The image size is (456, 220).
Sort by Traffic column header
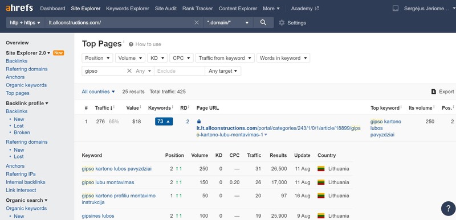pyautogui.click(x=104, y=108)
